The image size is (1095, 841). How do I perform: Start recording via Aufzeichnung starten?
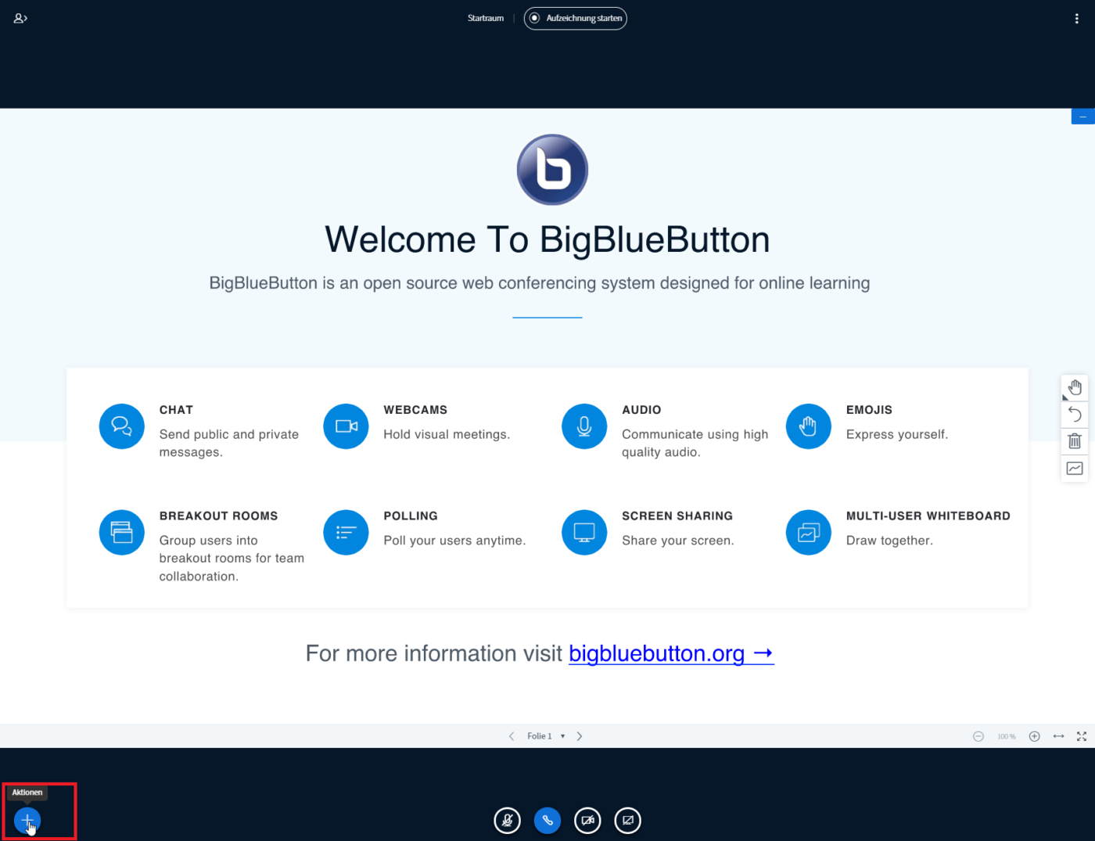coord(575,18)
